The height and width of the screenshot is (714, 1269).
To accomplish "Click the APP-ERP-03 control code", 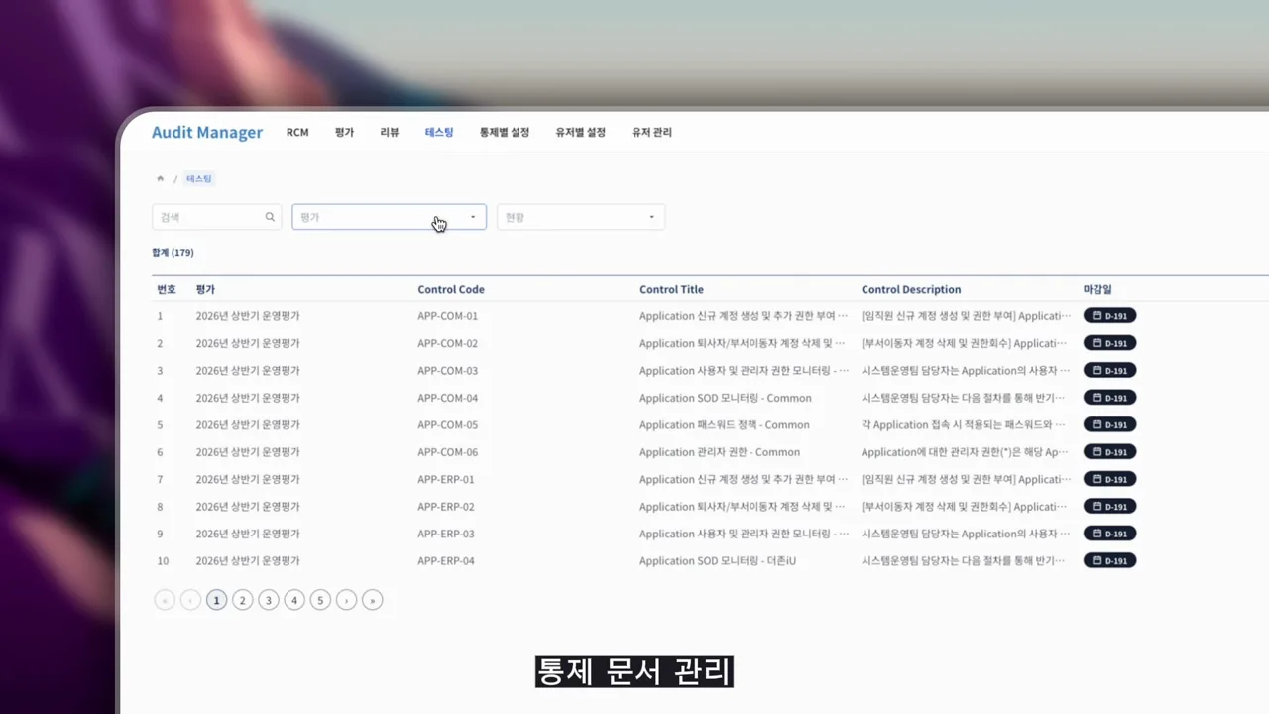I will coord(446,534).
